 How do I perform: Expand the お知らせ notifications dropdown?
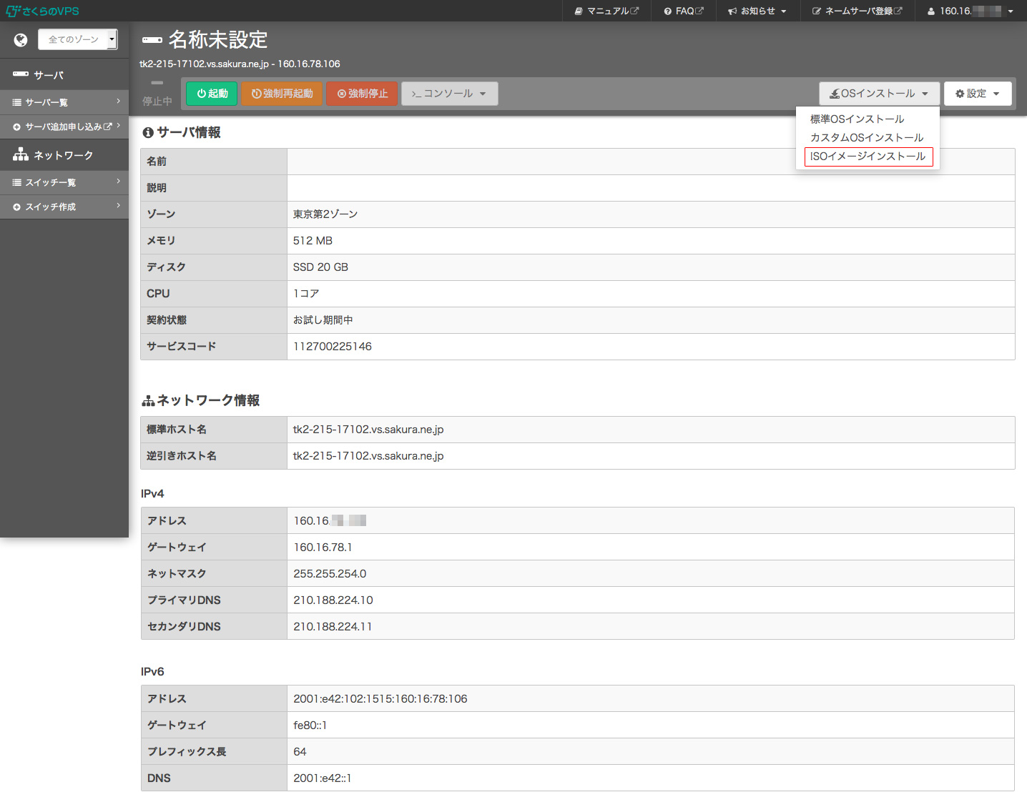pos(757,11)
